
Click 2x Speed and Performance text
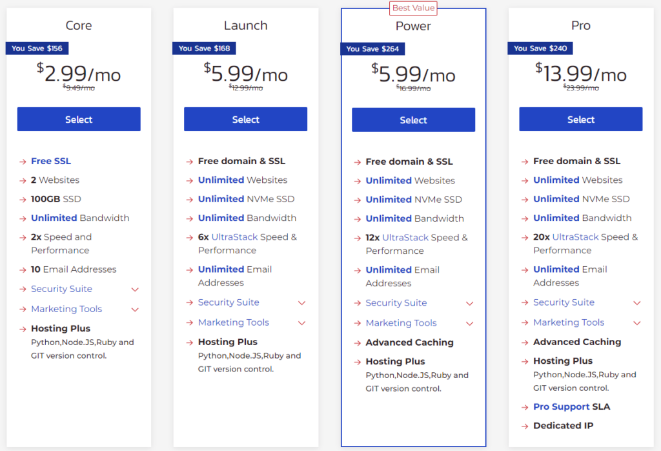[x=61, y=244]
